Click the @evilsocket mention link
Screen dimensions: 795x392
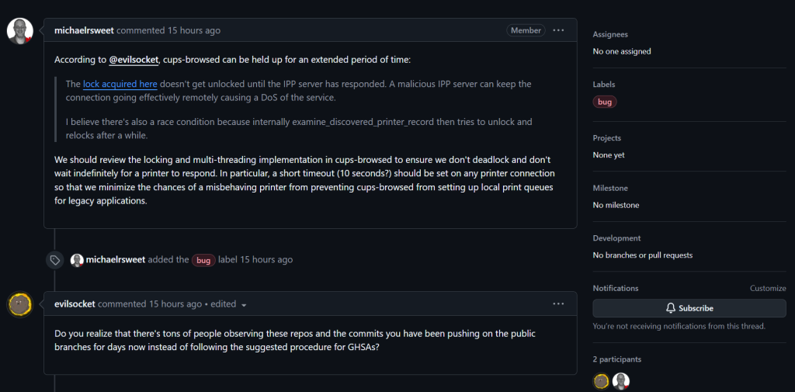134,60
